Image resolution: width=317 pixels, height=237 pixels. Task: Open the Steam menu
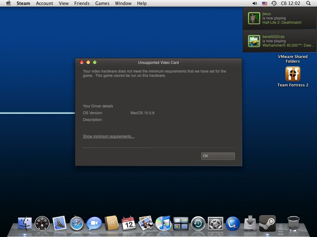[23, 3]
